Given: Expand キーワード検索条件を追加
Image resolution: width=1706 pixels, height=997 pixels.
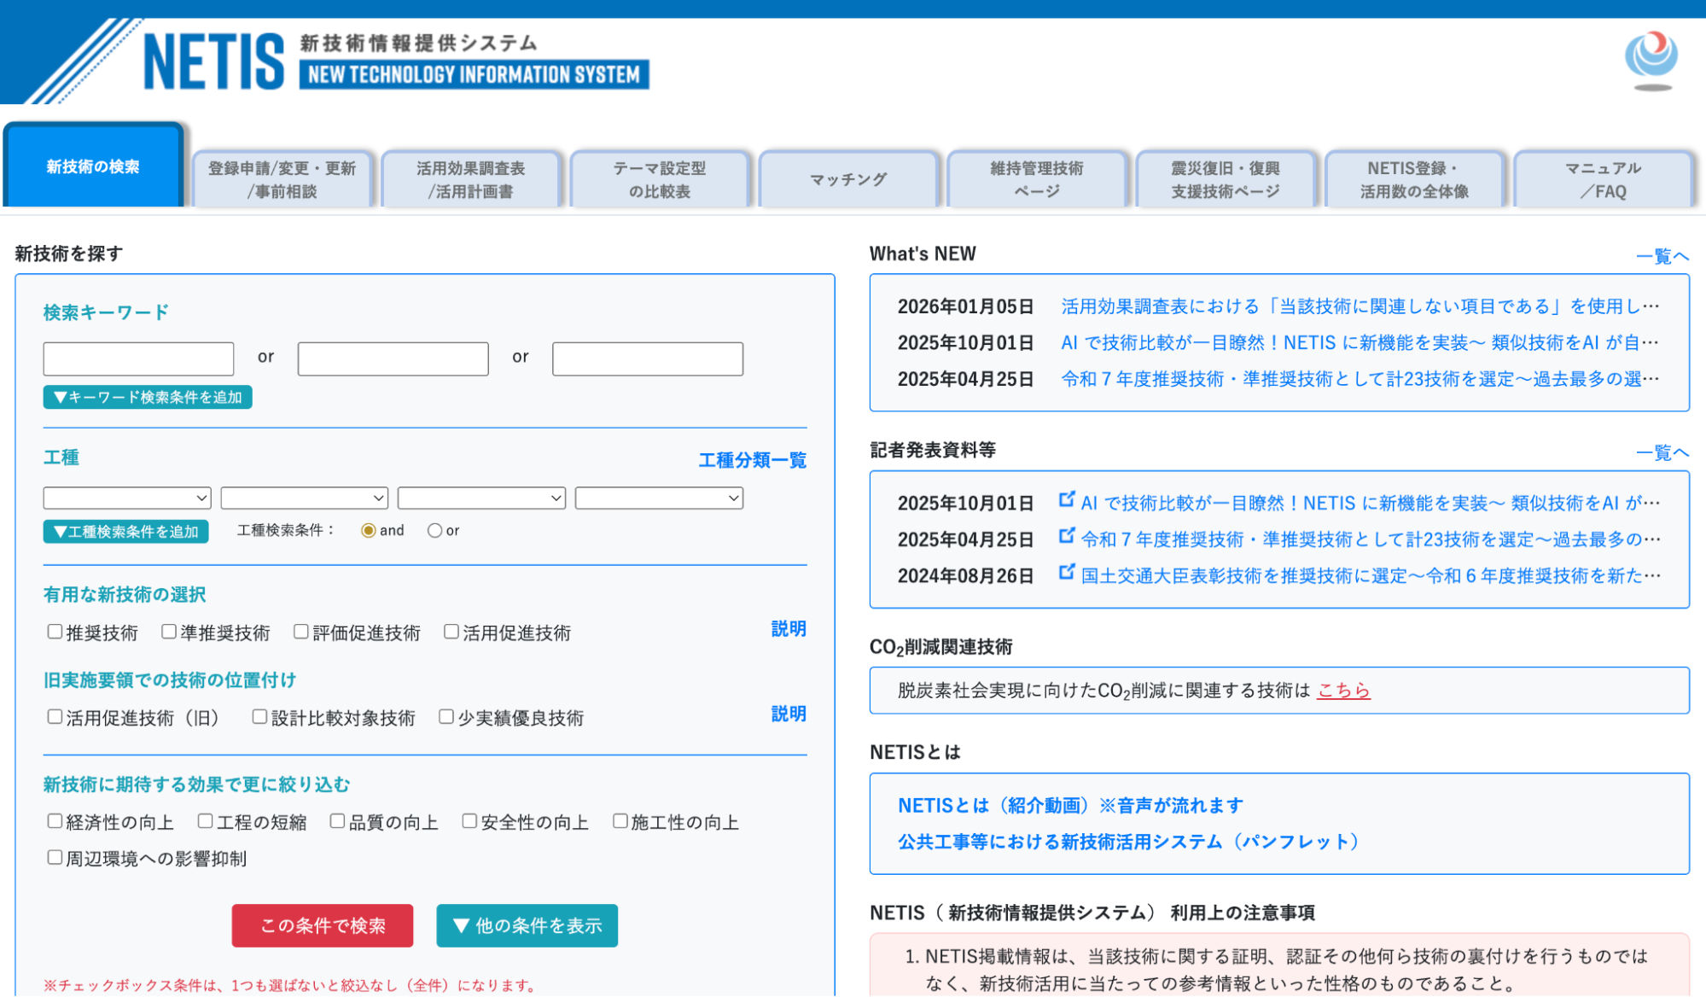Looking at the screenshot, I should (148, 397).
